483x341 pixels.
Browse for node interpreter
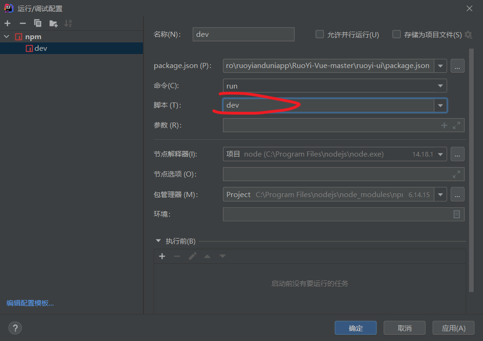click(457, 154)
